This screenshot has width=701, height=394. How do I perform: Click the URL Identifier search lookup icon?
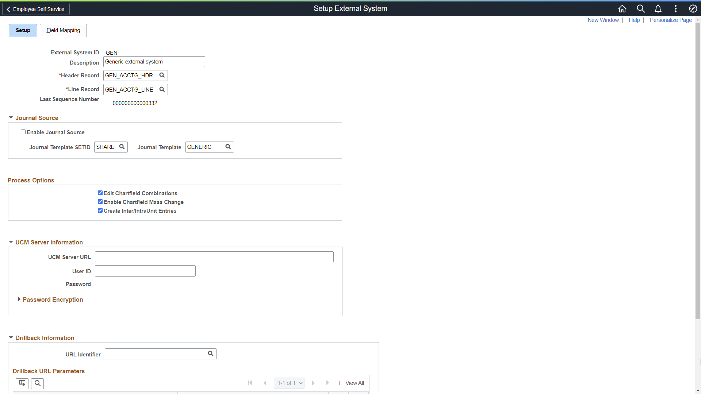pos(211,354)
